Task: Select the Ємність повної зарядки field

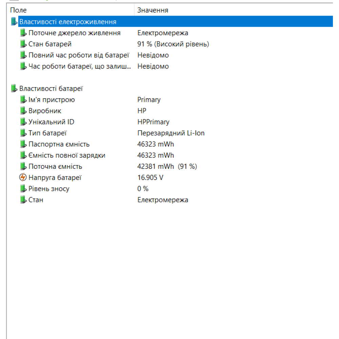Action: [66, 155]
